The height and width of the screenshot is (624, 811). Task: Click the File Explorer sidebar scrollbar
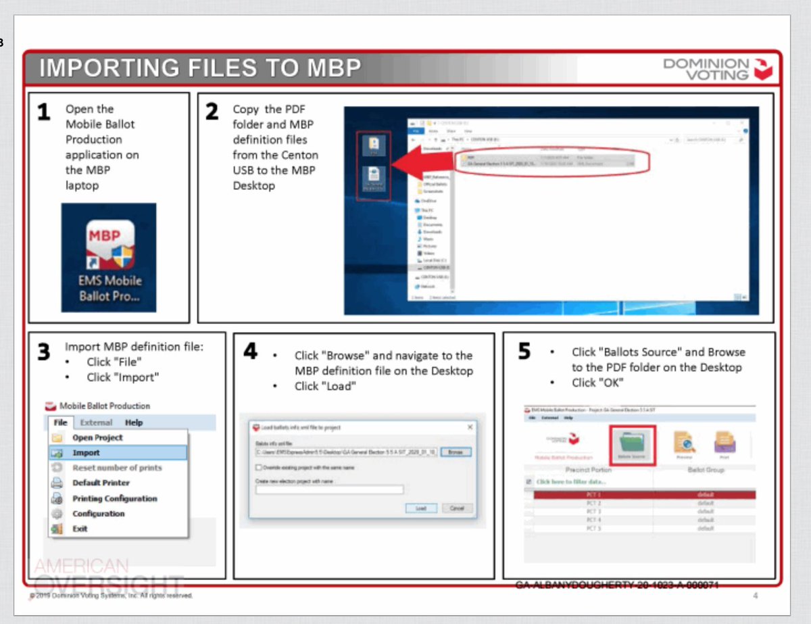[x=453, y=218]
